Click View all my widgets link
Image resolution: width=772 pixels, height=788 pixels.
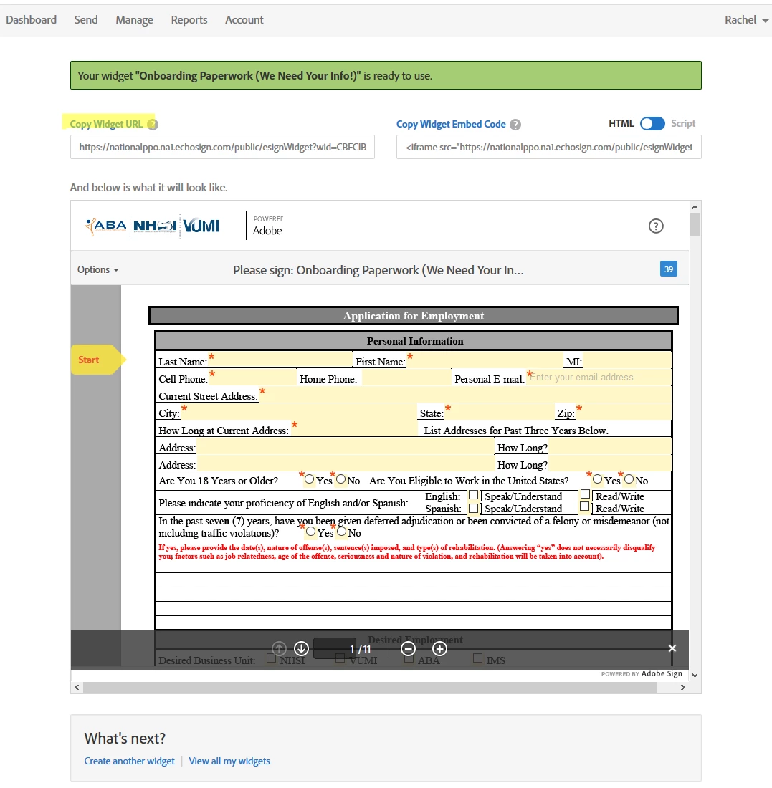click(229, 761)
